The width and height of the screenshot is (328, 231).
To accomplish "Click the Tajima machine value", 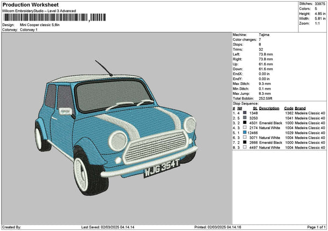I will (264, 35).
